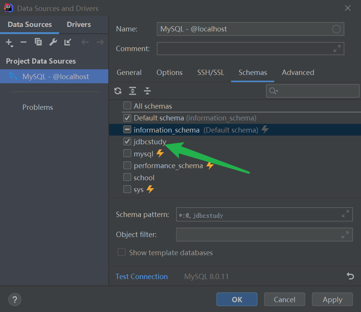
Task: Open the Options tab
Action: pyautogui.click(x=169, y=72)
